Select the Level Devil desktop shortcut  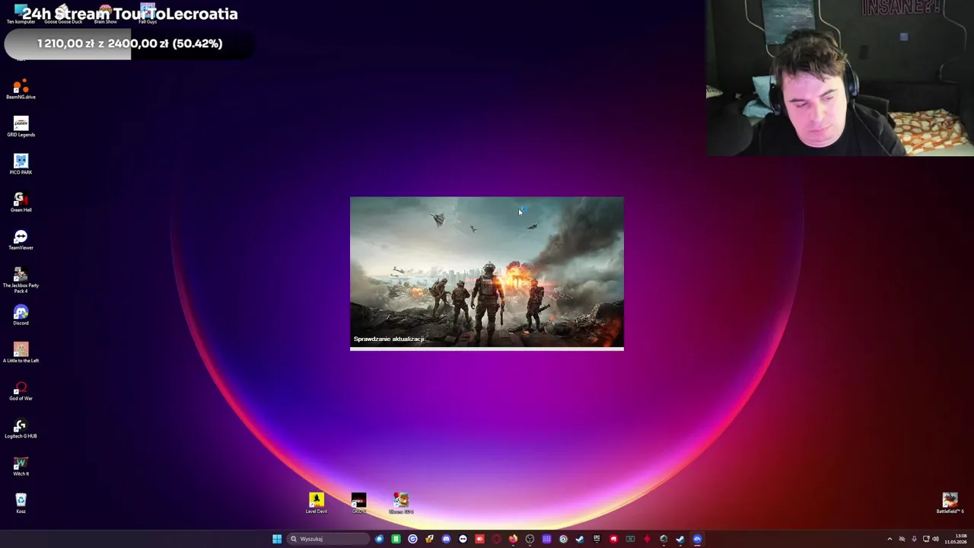pyautogui.click(x=317, y=502)
